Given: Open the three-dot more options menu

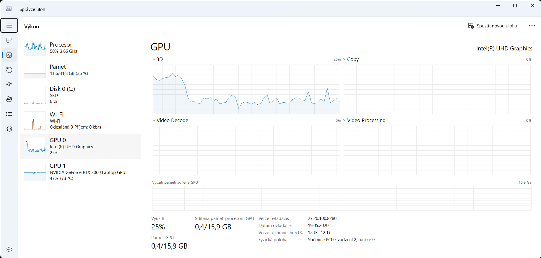Looking at the screenshot, I should [x=532, y=26].
